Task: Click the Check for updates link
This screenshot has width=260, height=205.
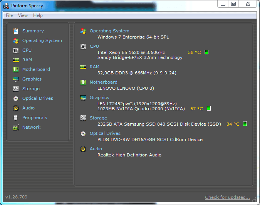Action: (x=227, y=197)
